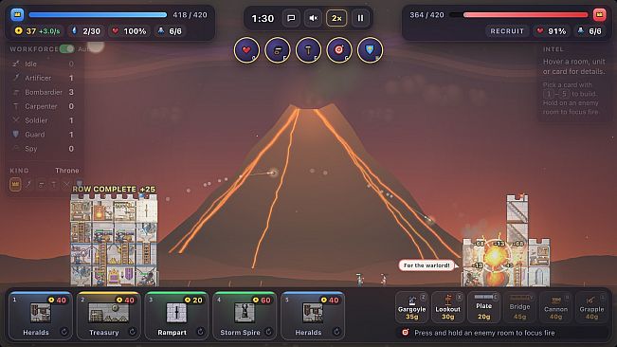Click the red enemy crown icon

tap(599, 14)
